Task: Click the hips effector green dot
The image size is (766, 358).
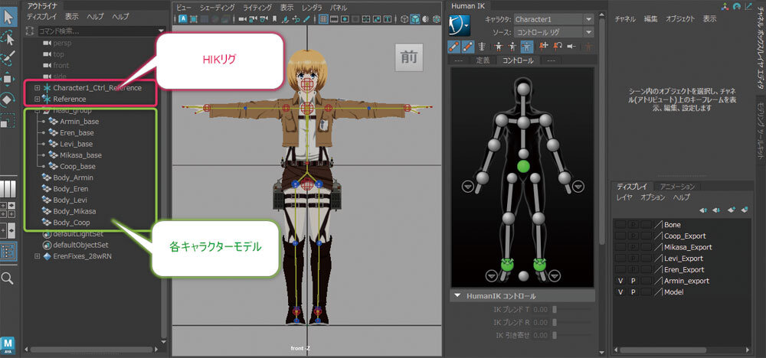Action: point(523,166)
